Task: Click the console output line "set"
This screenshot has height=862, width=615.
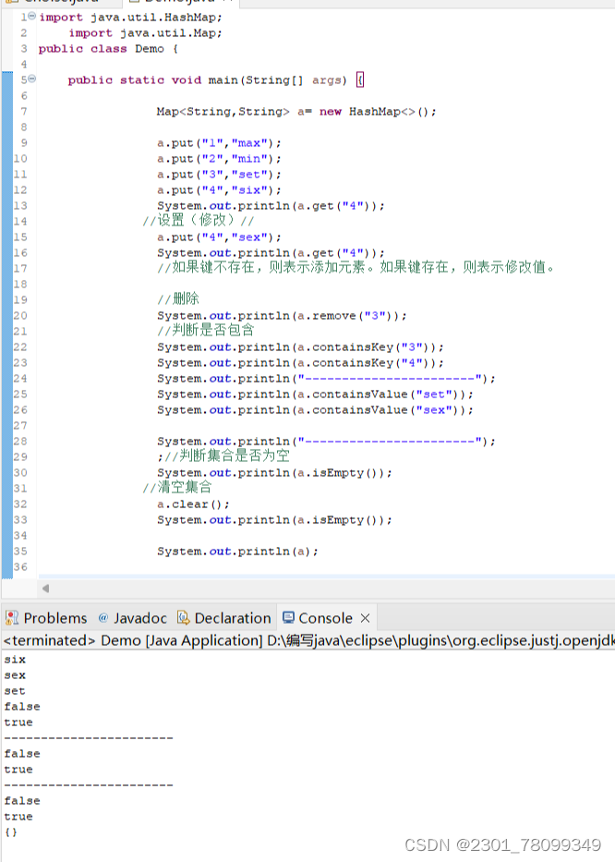Action: click(x=15, y=691)
